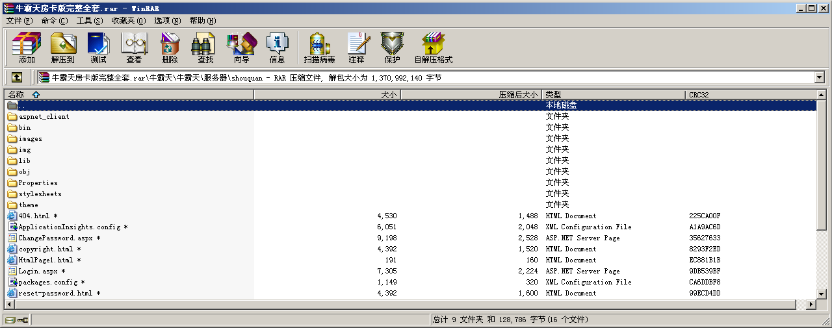Viewport: 832px width, 328px height.
Task: Open the Find (查找) binoculars tool
Action: tap(205, 47)
